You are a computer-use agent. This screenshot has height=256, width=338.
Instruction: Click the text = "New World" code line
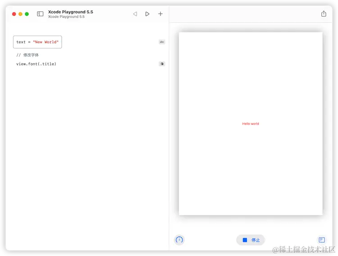pyautogui.click(x=37, y=42)
